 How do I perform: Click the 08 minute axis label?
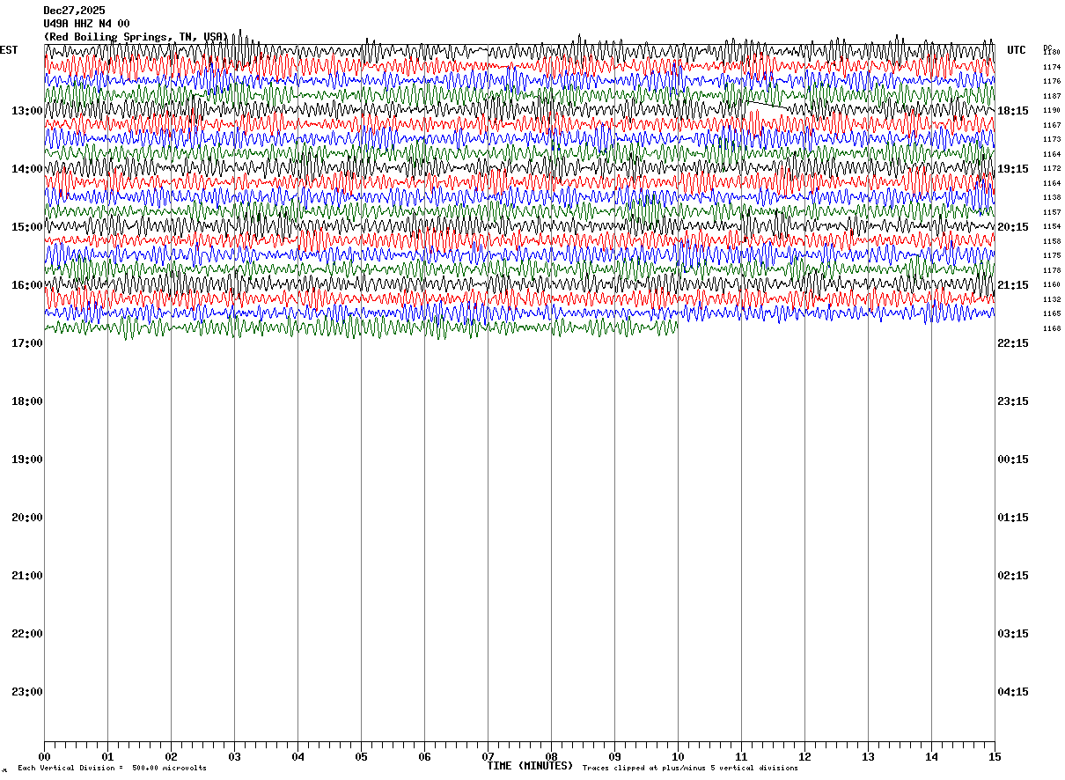551,756
